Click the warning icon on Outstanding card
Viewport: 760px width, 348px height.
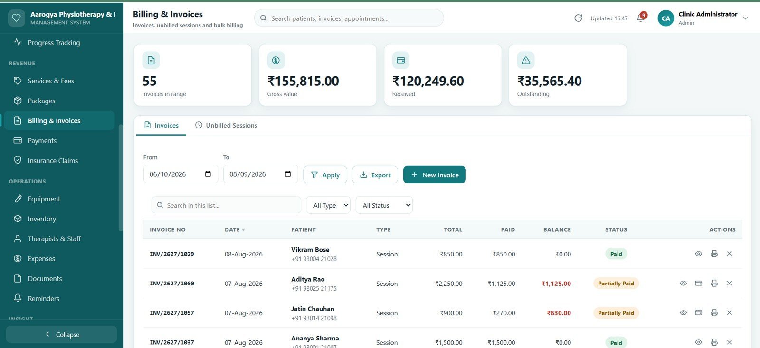526,60
